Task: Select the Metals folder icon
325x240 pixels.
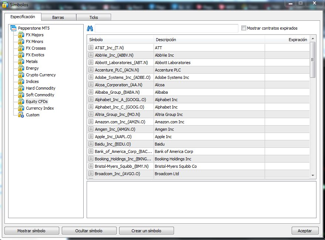Action: coord(21,61)
